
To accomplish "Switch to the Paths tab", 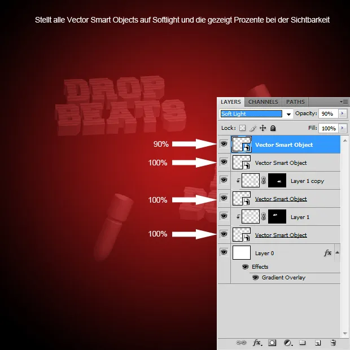I will [x=295, y=102].
